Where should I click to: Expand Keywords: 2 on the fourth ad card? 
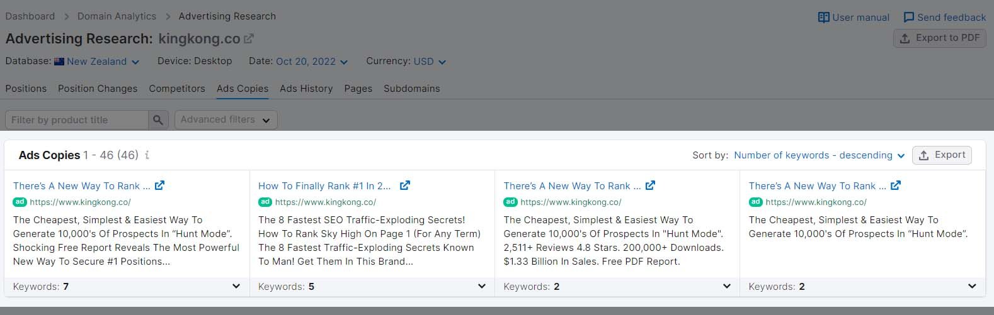(x=972, y=286)
